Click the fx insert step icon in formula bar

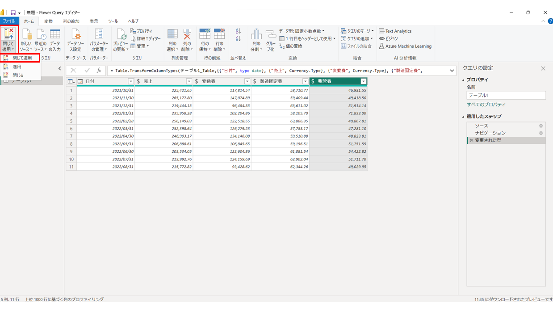tap(99, 71)
